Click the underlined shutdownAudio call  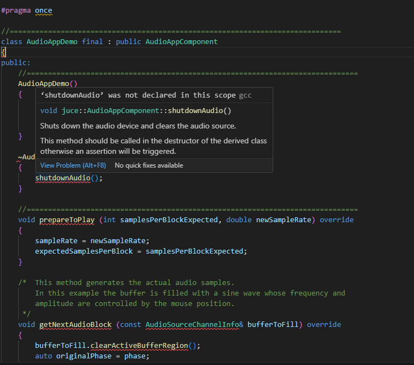[62, 178]
